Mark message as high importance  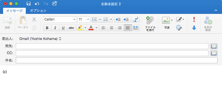pos(194,19)
